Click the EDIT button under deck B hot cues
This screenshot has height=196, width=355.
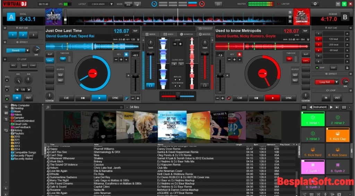pyautogui.click(x=333, y=68)
